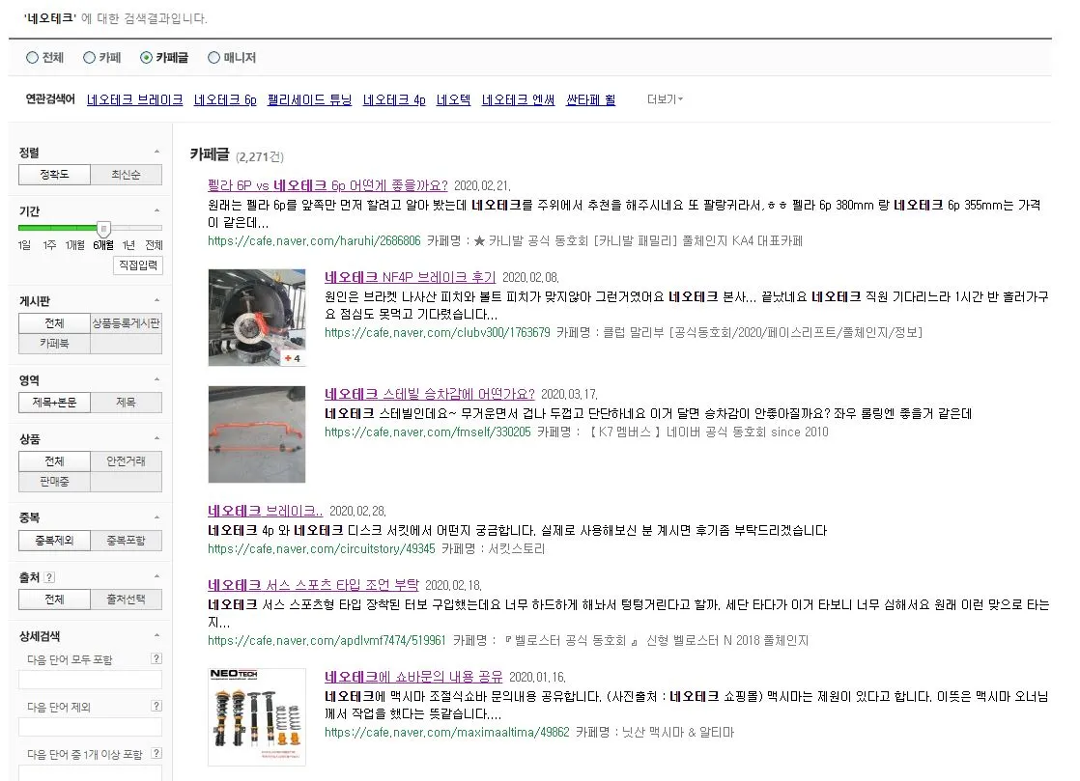This screenshot has width=1080, height=781.
Task: Open related search 네오테크 4p
Action: [x=394, y=100]
